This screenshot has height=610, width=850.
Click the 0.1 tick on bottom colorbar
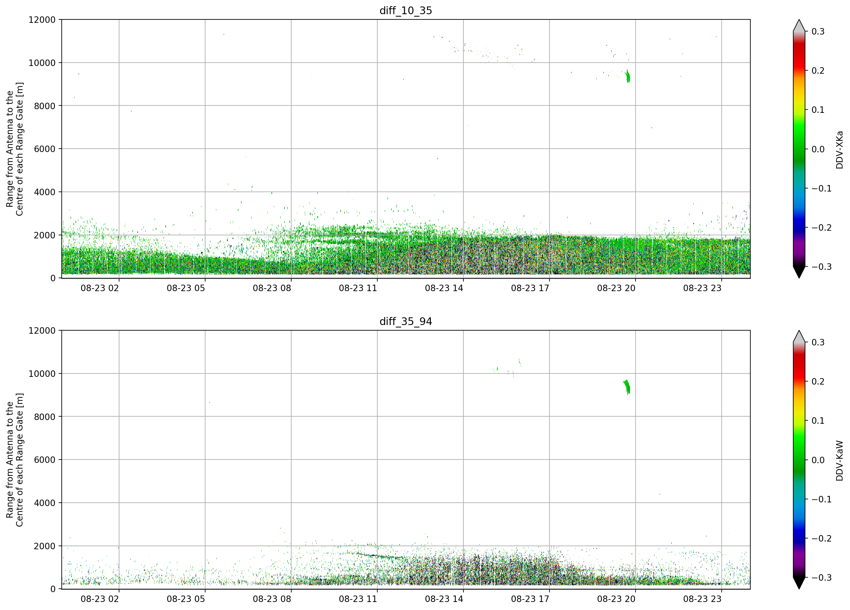(x=818, y=421)
